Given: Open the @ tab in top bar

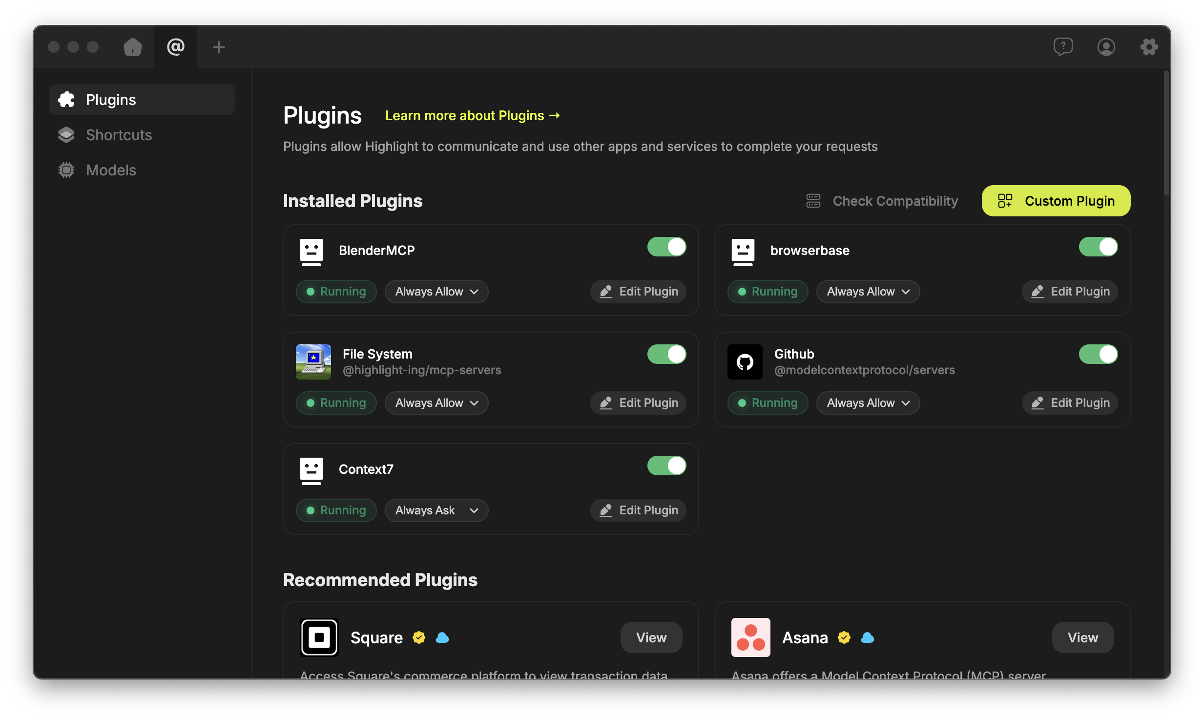Looking at the screenshot, I should (x=176, y=47).
